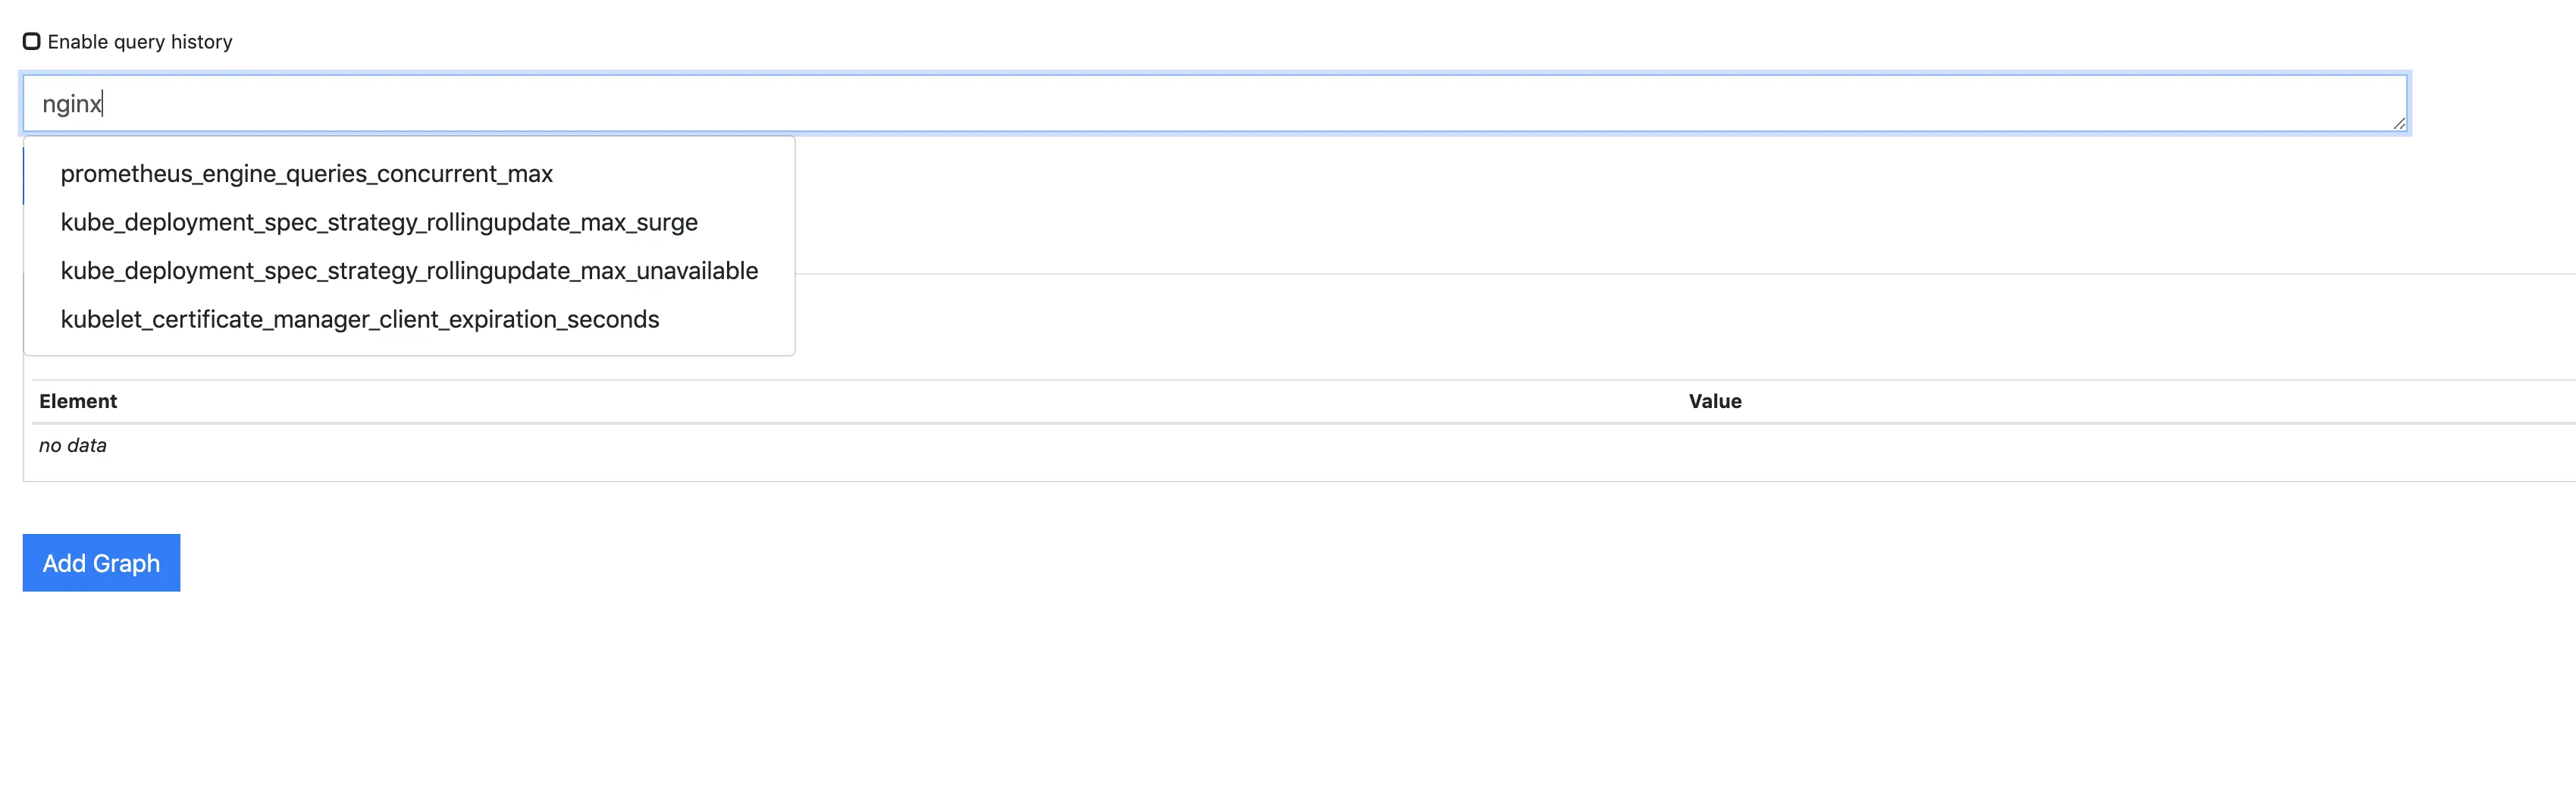Click the 'Enable query history' label text

[140, 42]
